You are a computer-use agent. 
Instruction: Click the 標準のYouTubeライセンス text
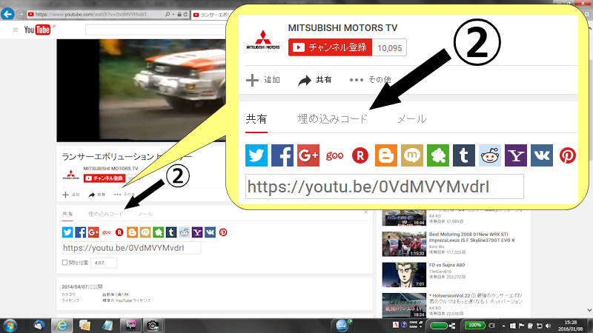pyautogui.click(x=126, y=300)
